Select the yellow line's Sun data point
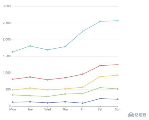149x120 pixels. 118,75
